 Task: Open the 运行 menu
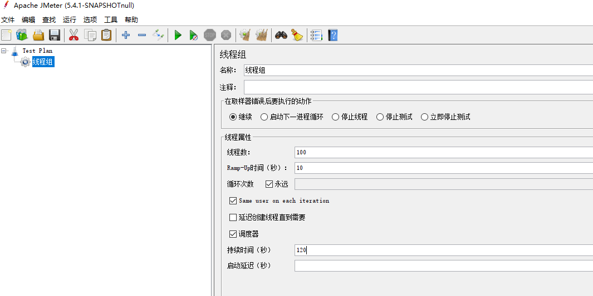[70, 20]
